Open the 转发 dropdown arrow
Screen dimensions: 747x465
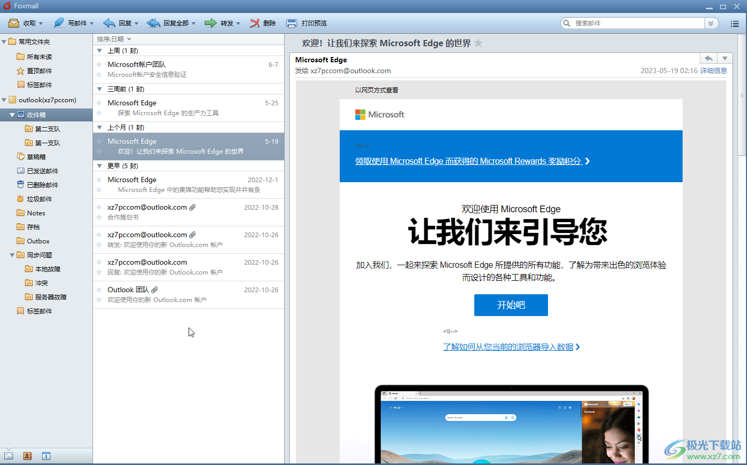pyautogui.click(x=238, y=23)
